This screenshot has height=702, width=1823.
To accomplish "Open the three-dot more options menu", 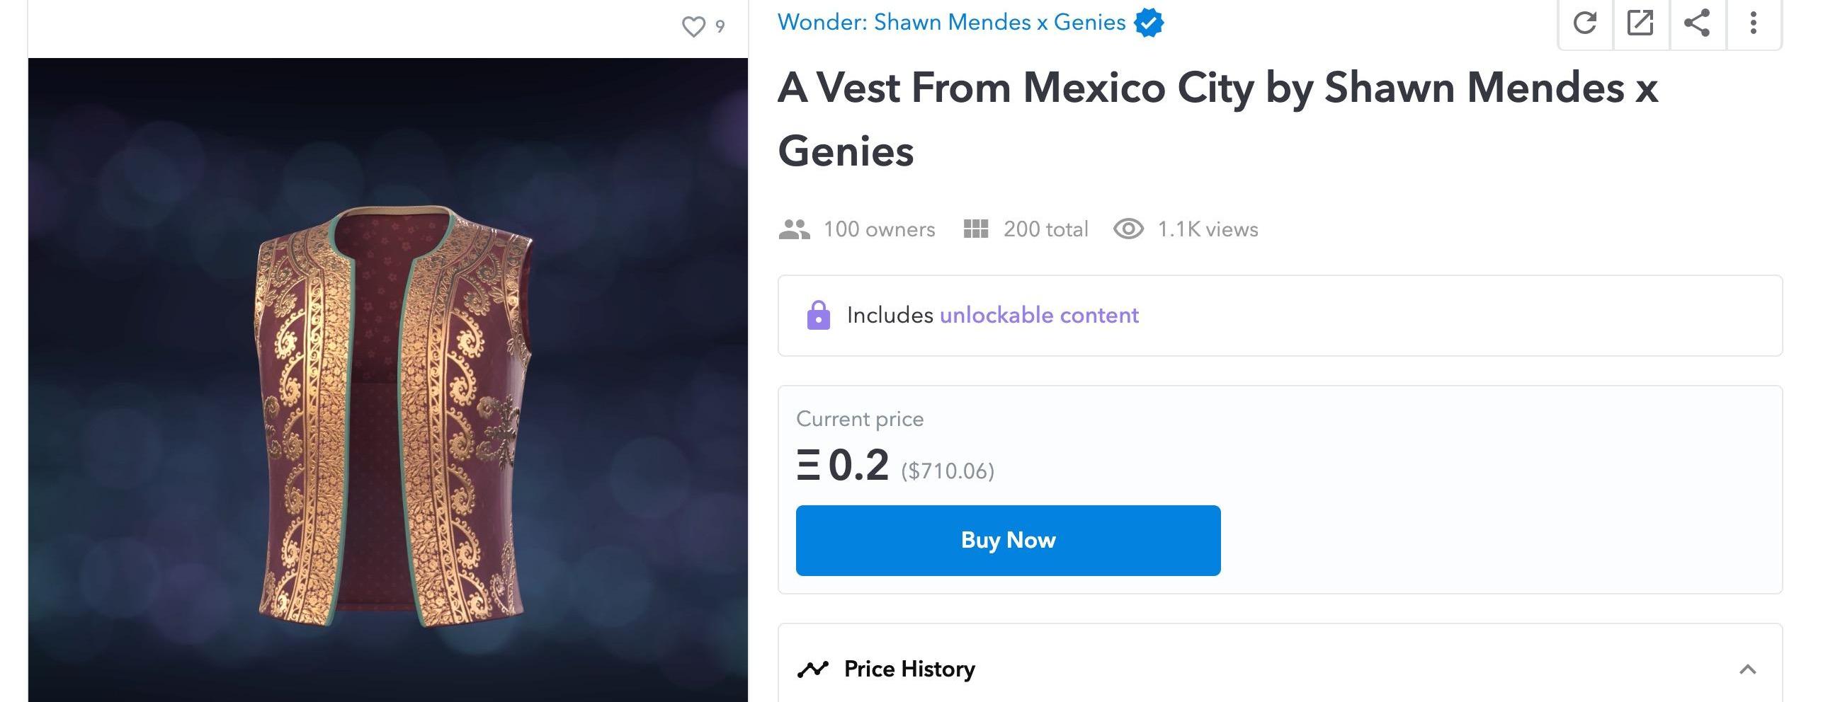I will (1754, 23).
